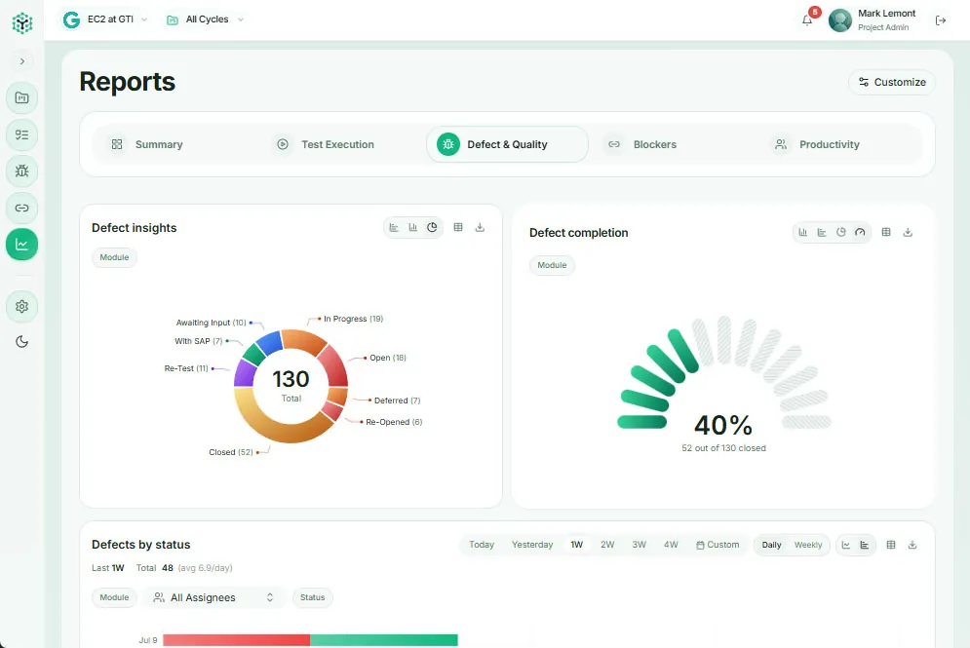Show Defect completion as vertical bar chart

(803, 233)
